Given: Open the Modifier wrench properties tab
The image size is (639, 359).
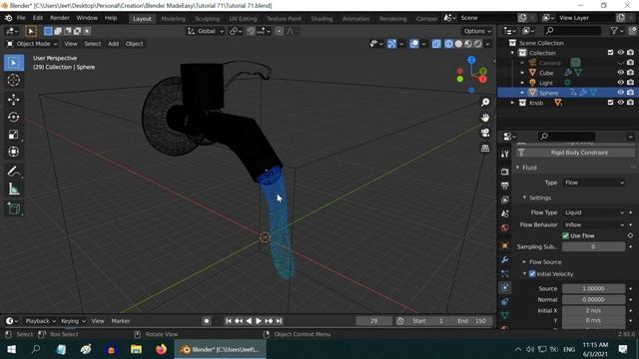Looking at the screenshot, I should click(505, 259).
